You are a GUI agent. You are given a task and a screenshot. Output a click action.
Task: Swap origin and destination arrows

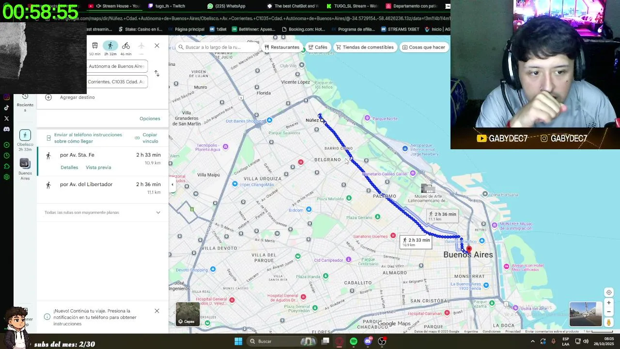pyautogui.click(x=156, y=73)
